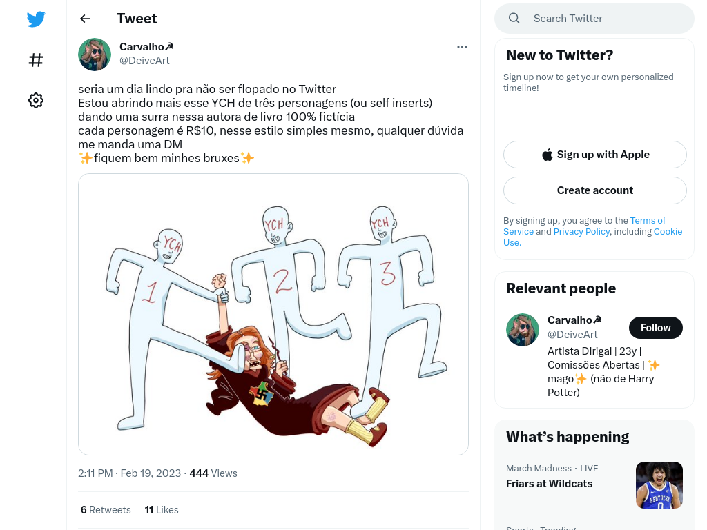
Task: Open the tweet's three-dot more menu
Action: pyautogui.click(x=462, y=47)
